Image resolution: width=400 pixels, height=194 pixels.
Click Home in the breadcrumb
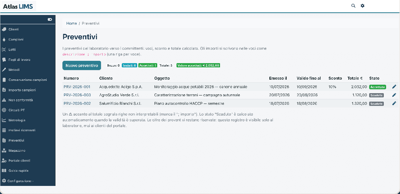(71, 23)
